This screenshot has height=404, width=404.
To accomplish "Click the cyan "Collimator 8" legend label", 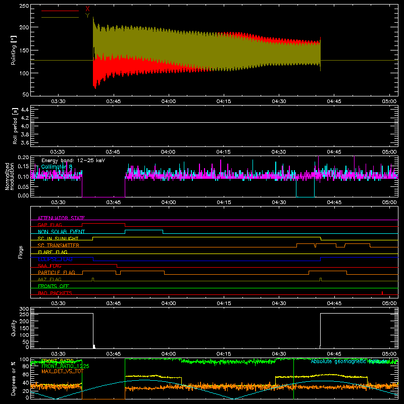I will coord(57,167).
